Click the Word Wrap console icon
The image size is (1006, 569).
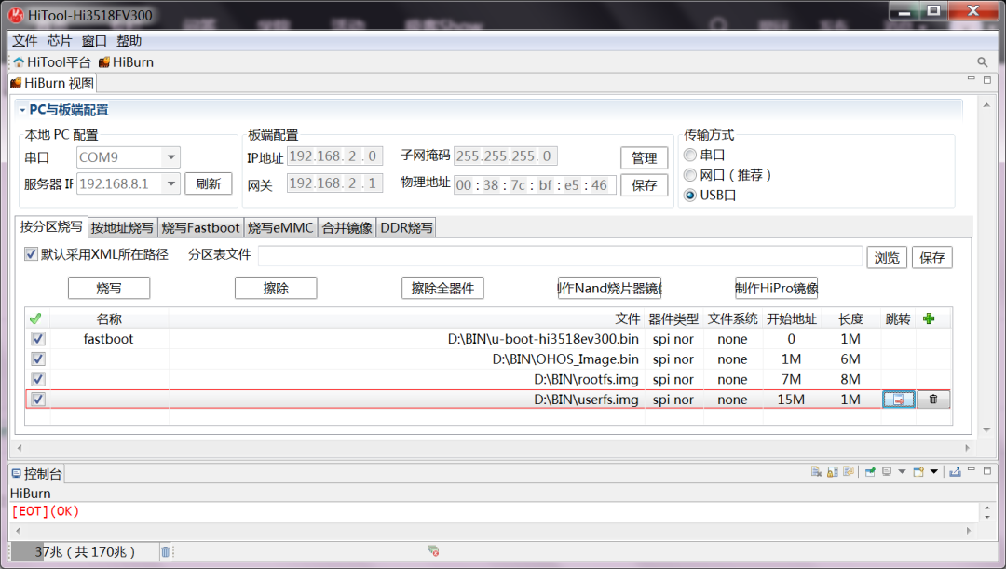pos(849,471)
